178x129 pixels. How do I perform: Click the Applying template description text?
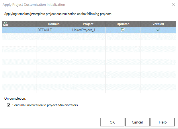tap(58, 14)
